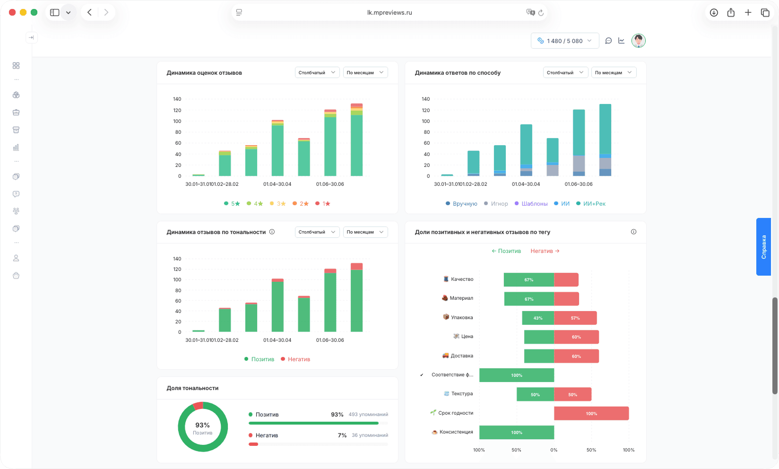
Task: Open the products boxes icon in sidebar
Action: click(16, 95)
